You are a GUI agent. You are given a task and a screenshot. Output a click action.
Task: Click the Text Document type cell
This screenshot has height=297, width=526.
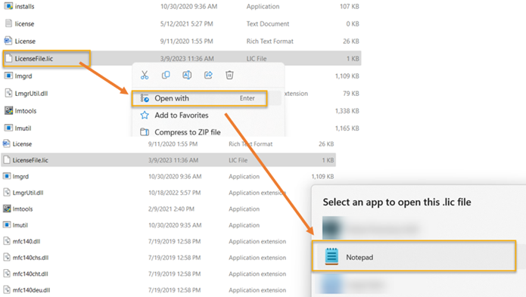click(x=268, y=23)
